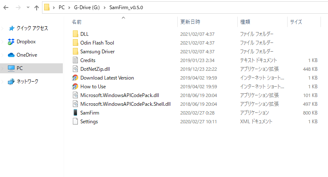328x177 pixels.
Task: Click the Credits text document icon
Action: pyautogui.click(x=75, y=60)
